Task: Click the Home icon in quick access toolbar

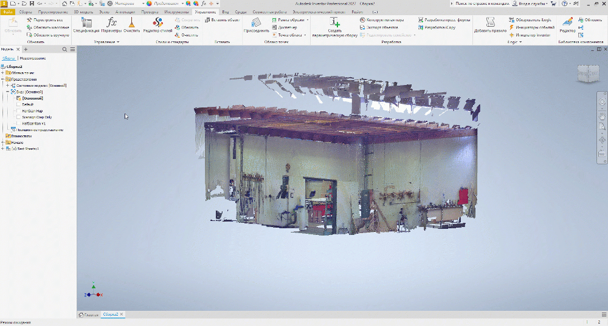Action: point(64,4)
